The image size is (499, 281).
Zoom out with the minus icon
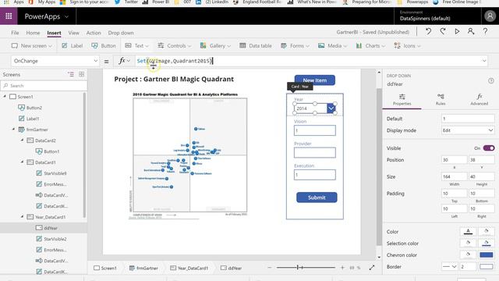(x=270, y=268)
